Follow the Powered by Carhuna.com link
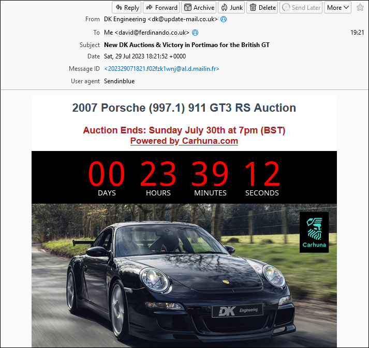369x348 pixels. pos(184,141)
